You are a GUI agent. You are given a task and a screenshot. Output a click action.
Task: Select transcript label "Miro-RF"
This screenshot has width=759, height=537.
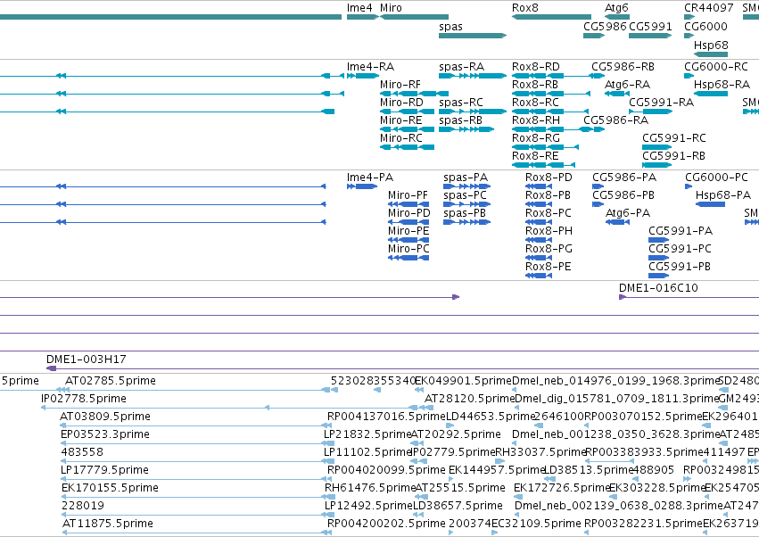click(400, 85)
